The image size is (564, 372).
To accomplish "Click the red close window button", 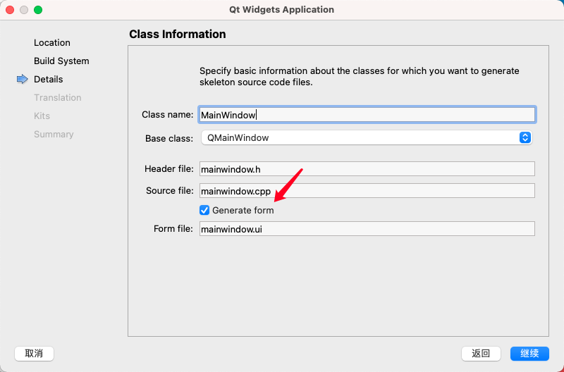I will [10, 10].
